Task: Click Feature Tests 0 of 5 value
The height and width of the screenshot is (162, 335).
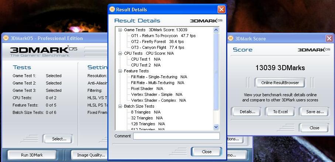Action: (x=51, y=105)
